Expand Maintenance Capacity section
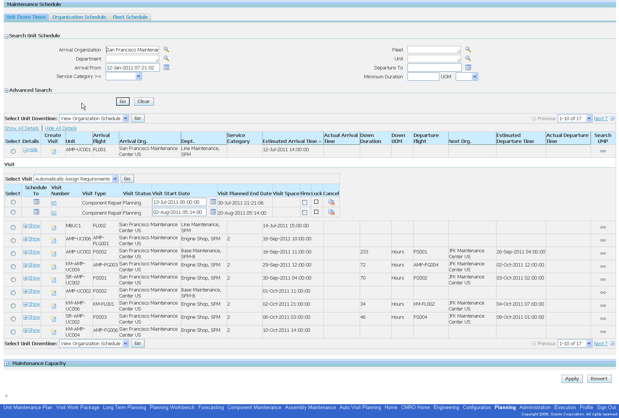This screenshot has height=418, width=619. coord(6,363)
